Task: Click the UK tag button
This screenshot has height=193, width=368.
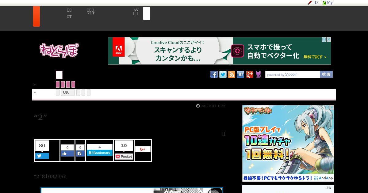Action: tap(68, 93)
